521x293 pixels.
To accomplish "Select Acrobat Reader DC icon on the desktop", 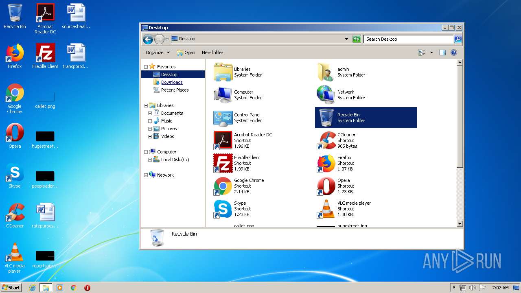I will [x=45, y=13].
